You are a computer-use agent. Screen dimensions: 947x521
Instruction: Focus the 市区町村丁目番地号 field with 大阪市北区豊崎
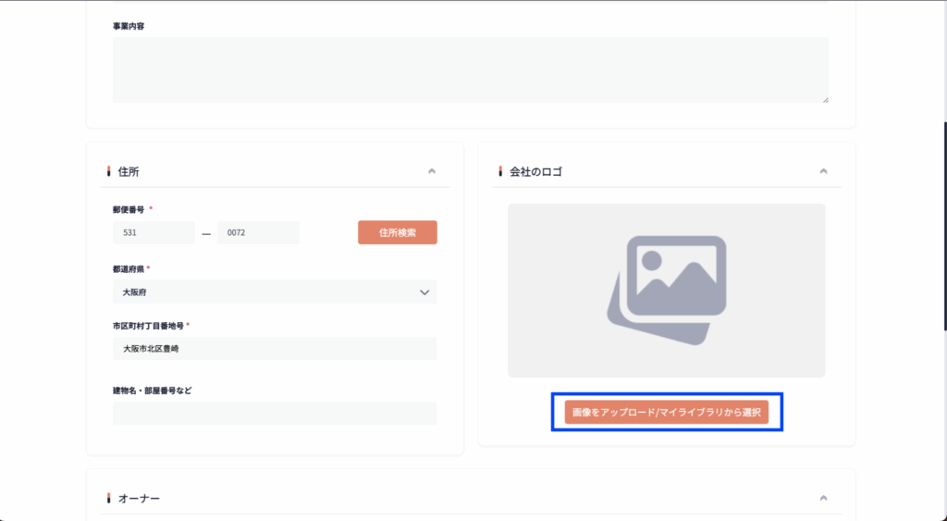tap(274, 349)
